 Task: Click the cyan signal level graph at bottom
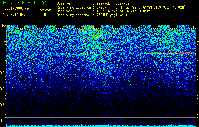click(101, 126)
